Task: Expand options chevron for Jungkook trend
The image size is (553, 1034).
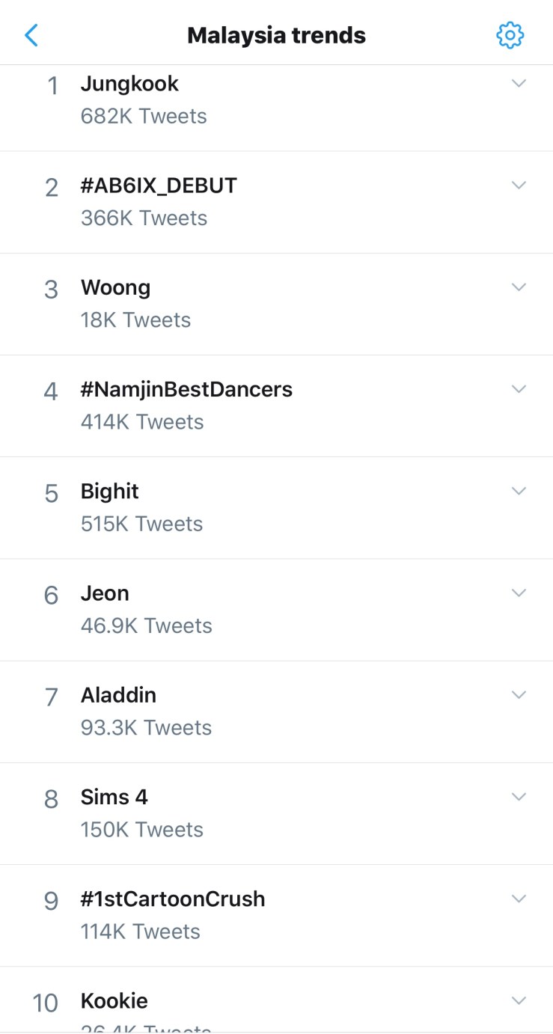Action: (519, 83)
